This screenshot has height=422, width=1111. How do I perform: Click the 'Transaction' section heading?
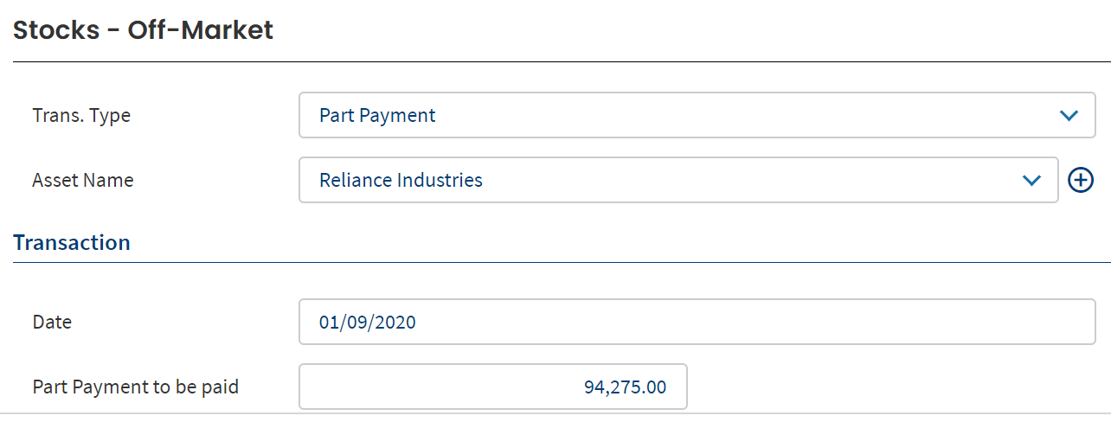pos(72,242)
